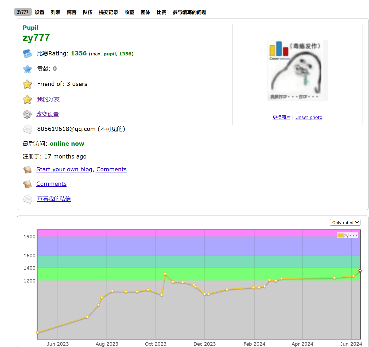Click the Feb 2024 axis label
Screen dimensions: 369x347
(x=254, y=344)
